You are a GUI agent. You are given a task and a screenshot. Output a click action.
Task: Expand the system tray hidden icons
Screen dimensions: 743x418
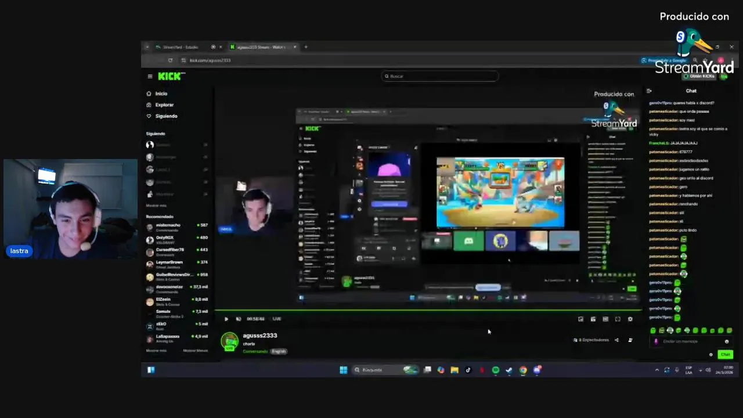tap(657, 370)
